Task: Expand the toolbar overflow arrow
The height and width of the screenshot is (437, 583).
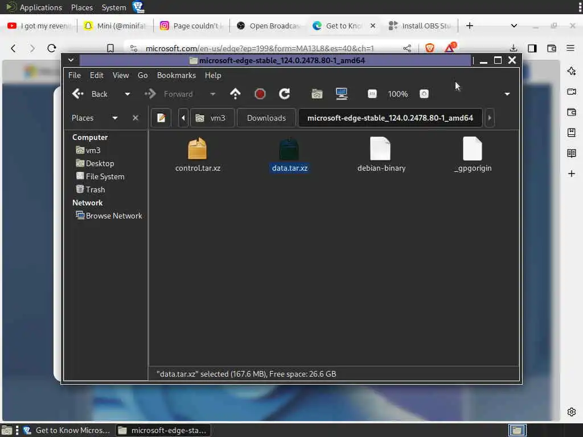Action: click(507, 94)
